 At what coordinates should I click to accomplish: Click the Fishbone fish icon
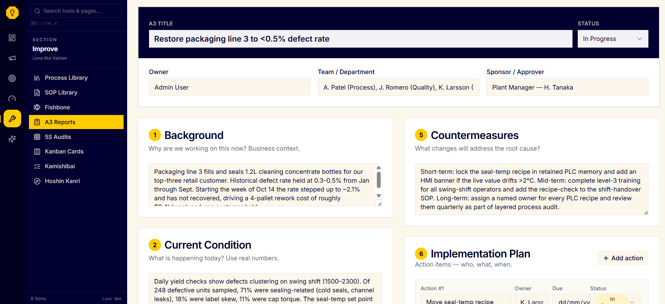coord(37,107)
